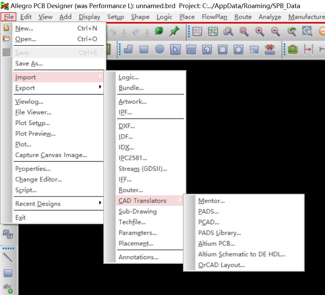Open the Import submenu

click(x=58, y=77)
